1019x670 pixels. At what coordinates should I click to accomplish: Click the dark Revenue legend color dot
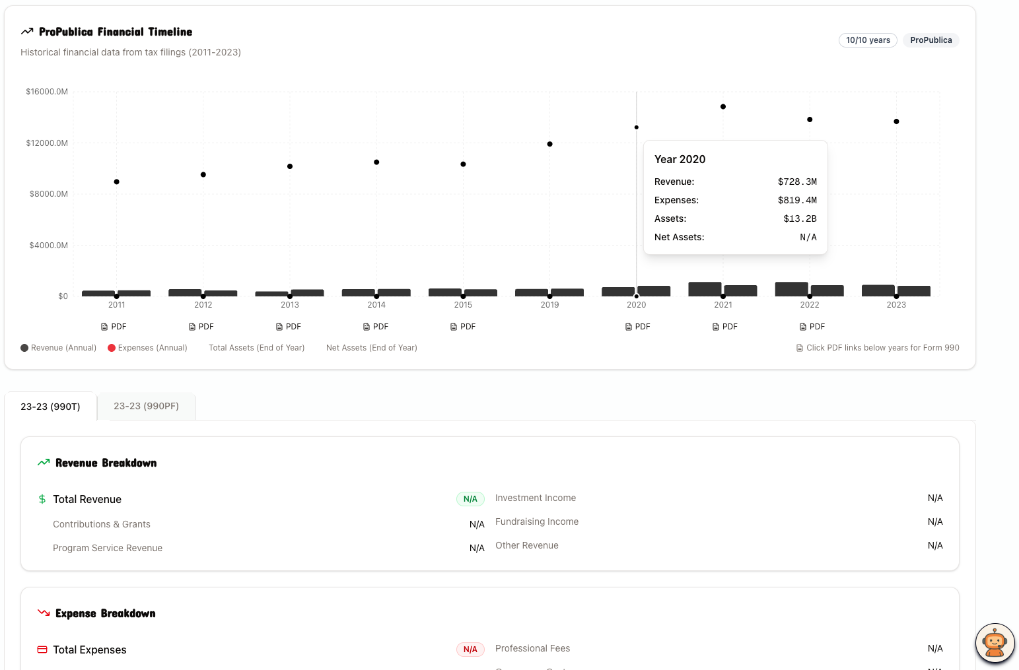tap(24, 348)
